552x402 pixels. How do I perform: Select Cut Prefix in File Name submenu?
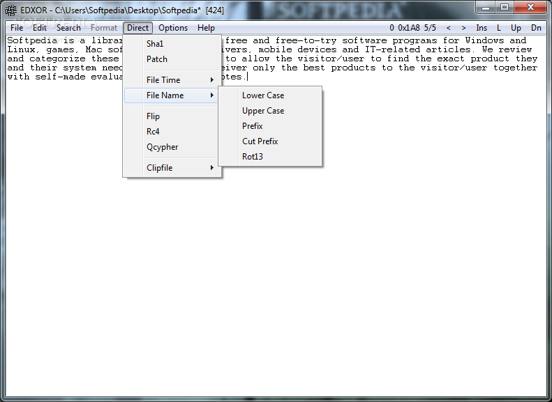coord(270,141)
